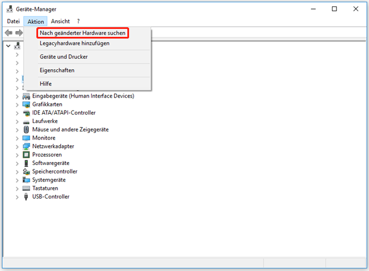
Task: Click the Grafikkarten display adapter icon
Action: tap(26, 104)
